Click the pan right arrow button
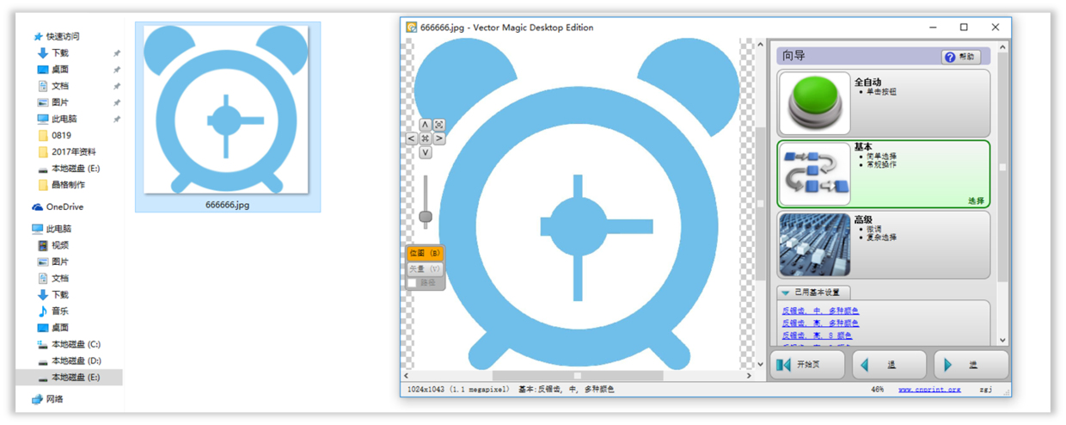 (x=438, y=139)
